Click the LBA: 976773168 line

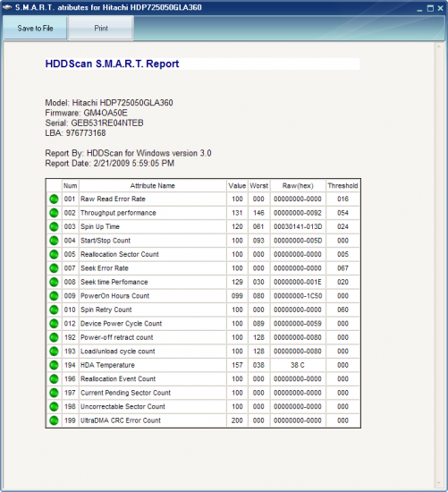point(75,132)
